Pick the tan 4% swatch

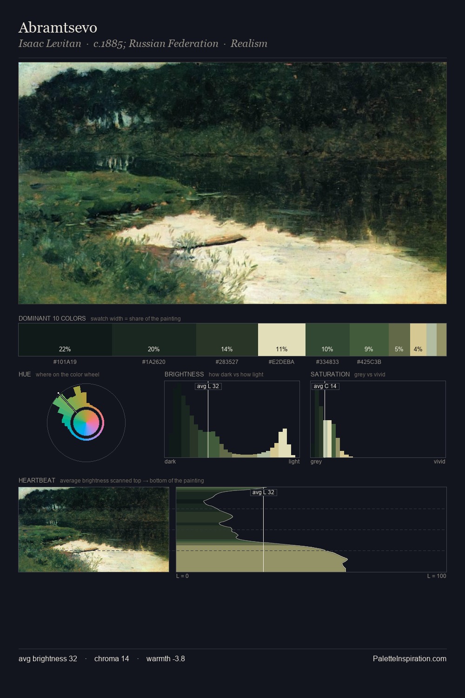418,340
